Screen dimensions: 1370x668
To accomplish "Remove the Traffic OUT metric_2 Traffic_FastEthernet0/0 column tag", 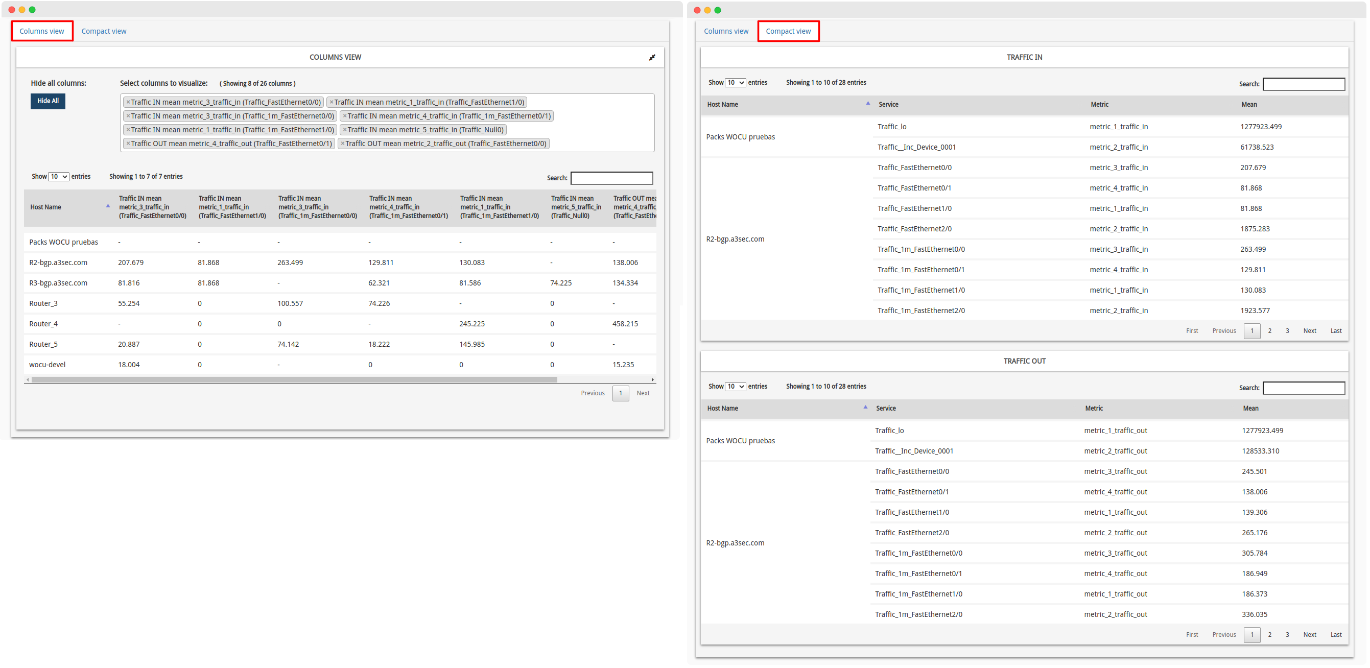I will tap(342, 144).
